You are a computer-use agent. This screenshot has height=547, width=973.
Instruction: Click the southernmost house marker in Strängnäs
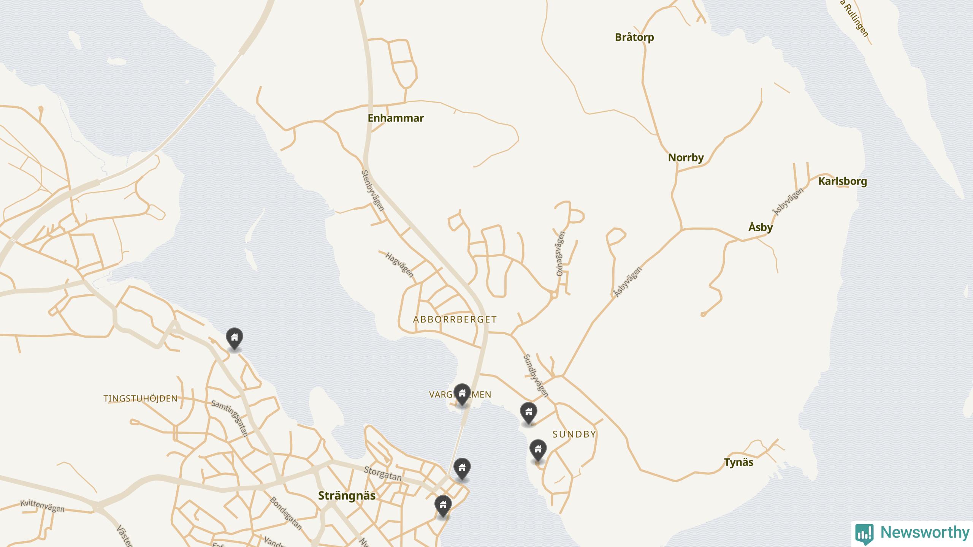tap(443, 506)
